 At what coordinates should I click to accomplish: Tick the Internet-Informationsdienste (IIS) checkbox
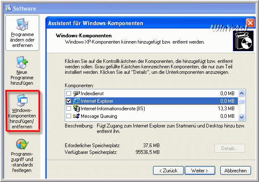tap(69, 109)
